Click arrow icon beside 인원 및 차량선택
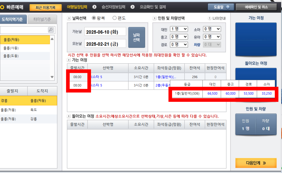This screenshot has height=173, width=282. [154, 18]
